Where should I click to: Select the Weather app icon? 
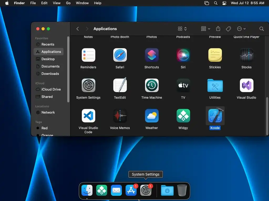click(x=152, y=116)
